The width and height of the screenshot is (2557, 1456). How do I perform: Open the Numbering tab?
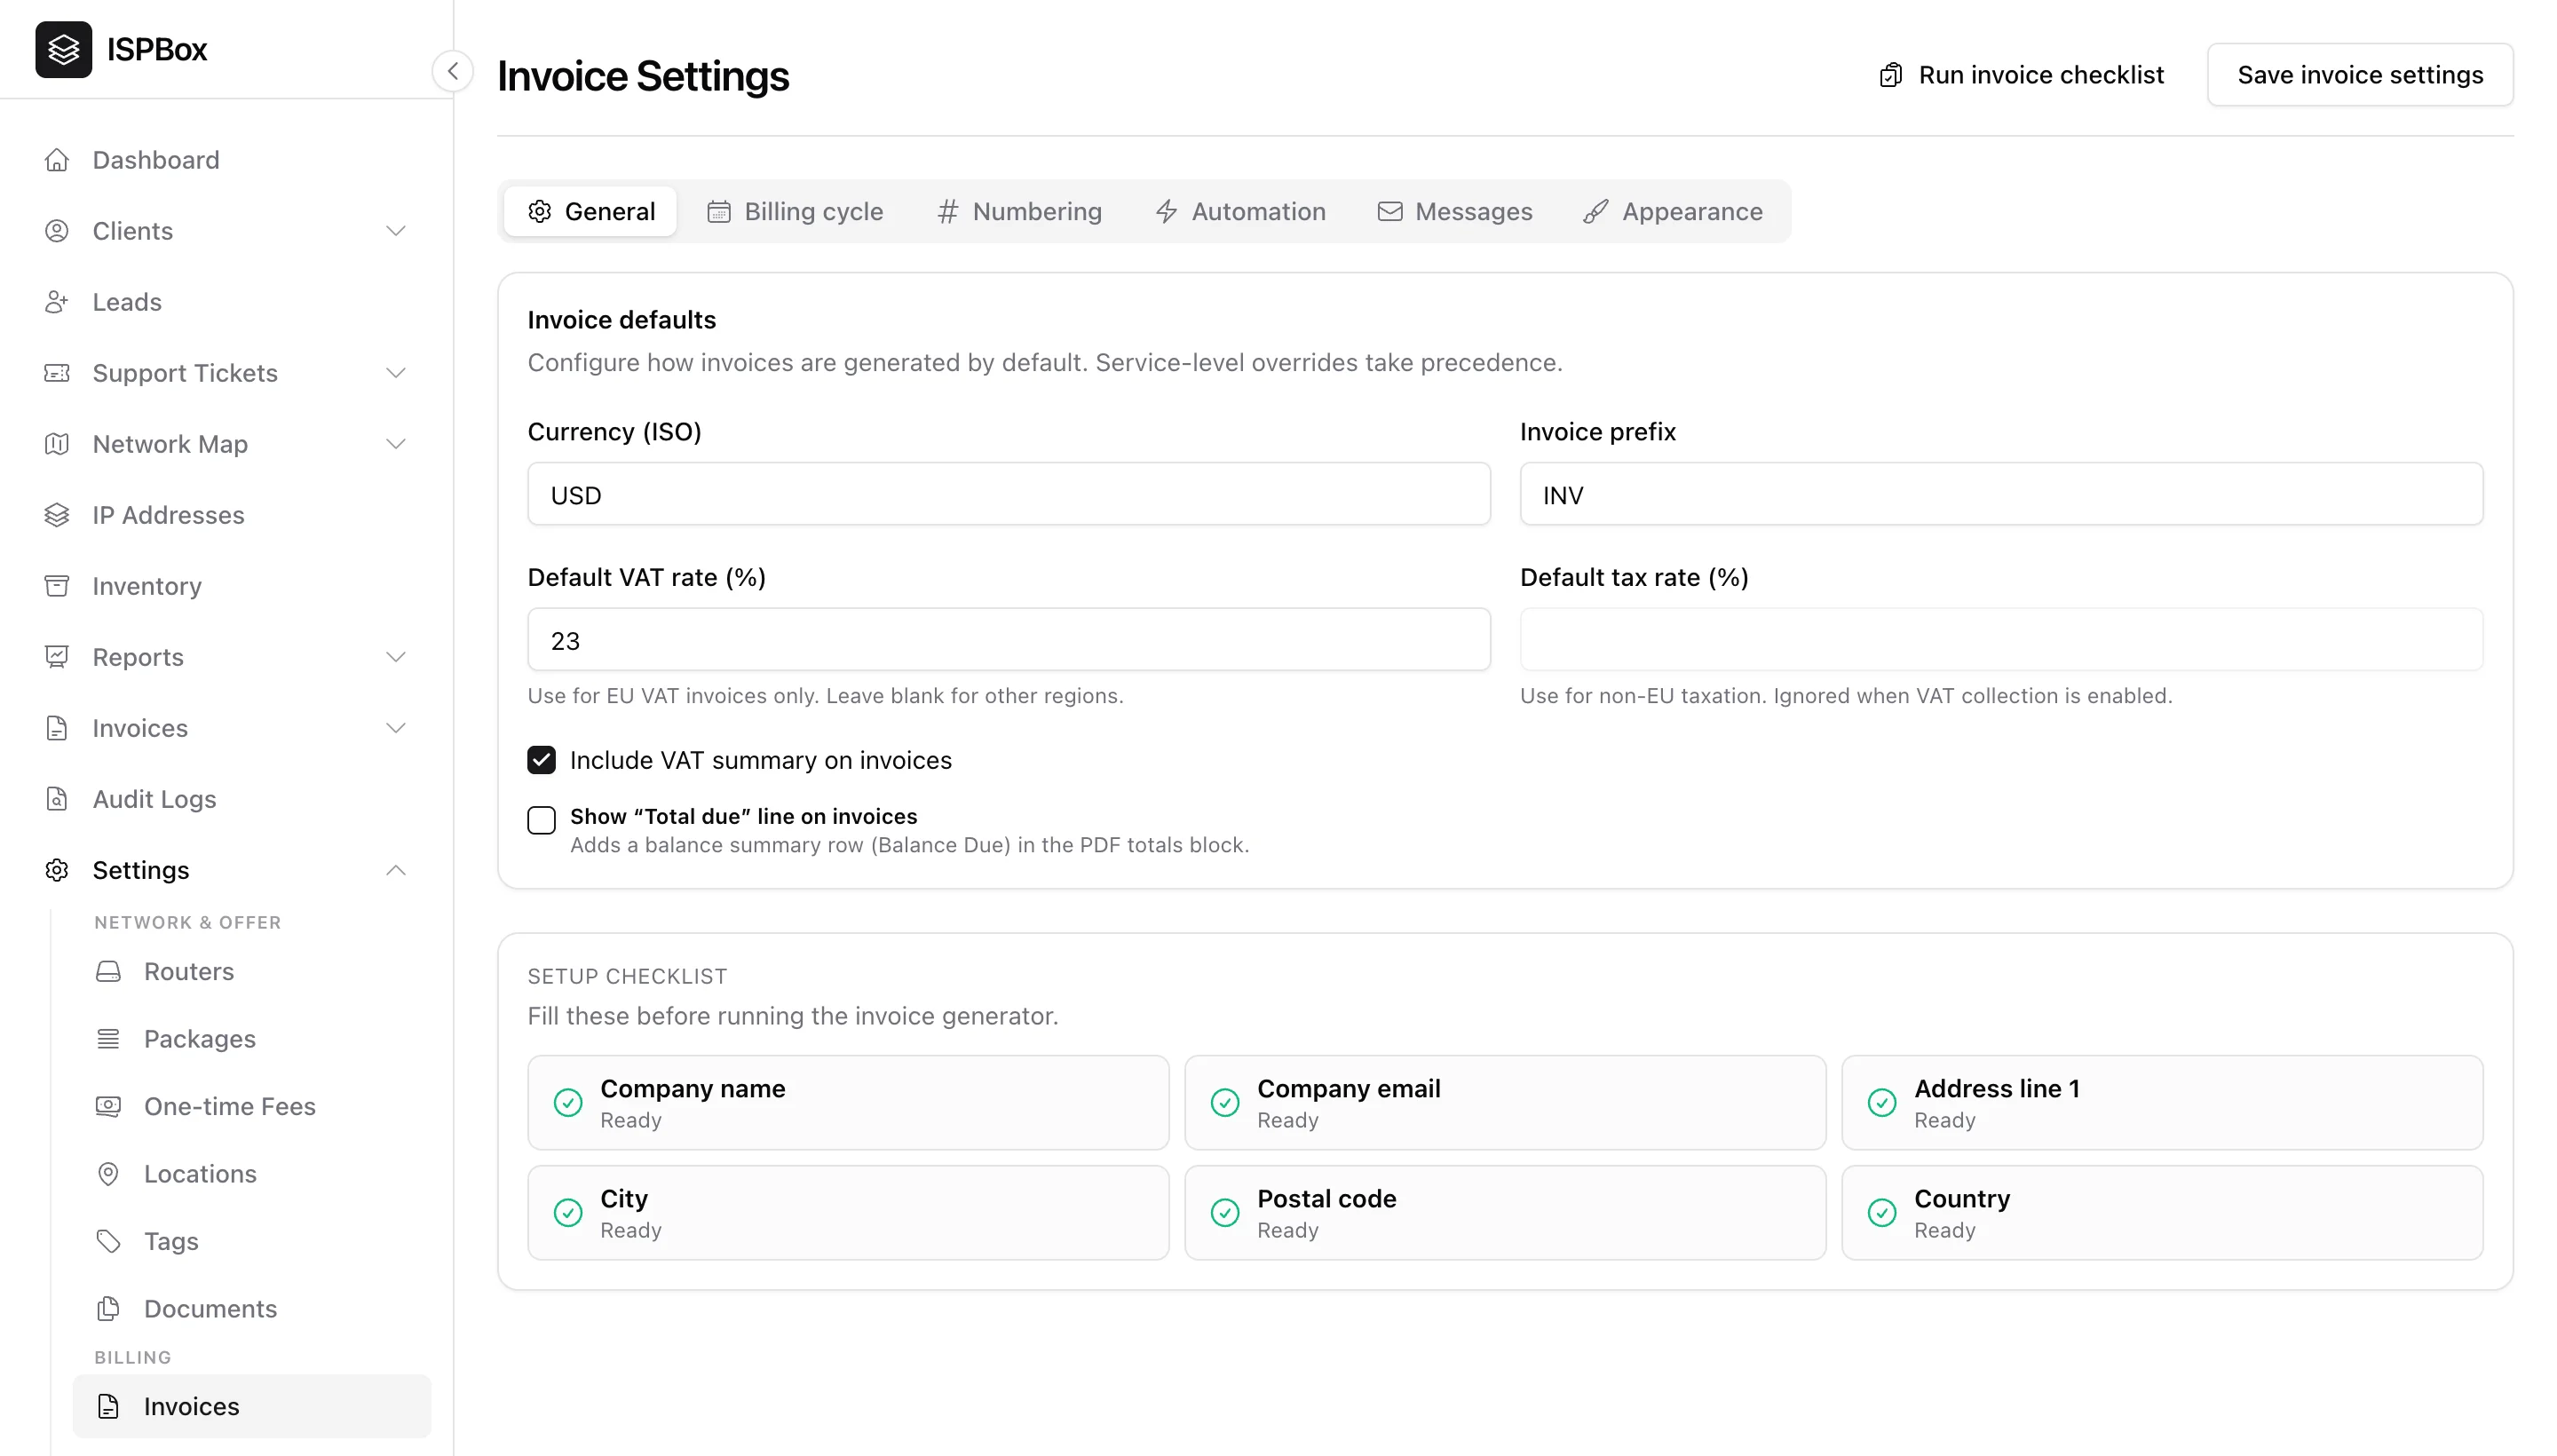(x=1020, y=211)
